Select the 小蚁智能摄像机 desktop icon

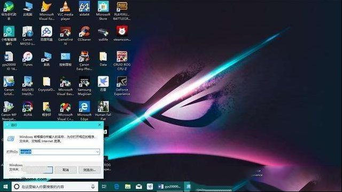coord(9,36)
